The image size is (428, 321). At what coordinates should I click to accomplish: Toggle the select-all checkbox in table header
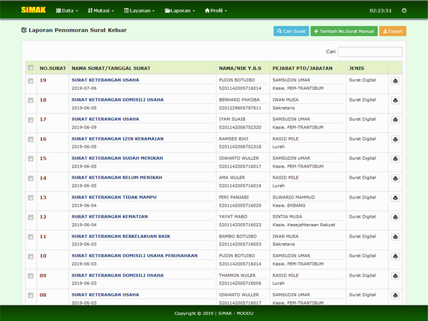coord(30,68)
